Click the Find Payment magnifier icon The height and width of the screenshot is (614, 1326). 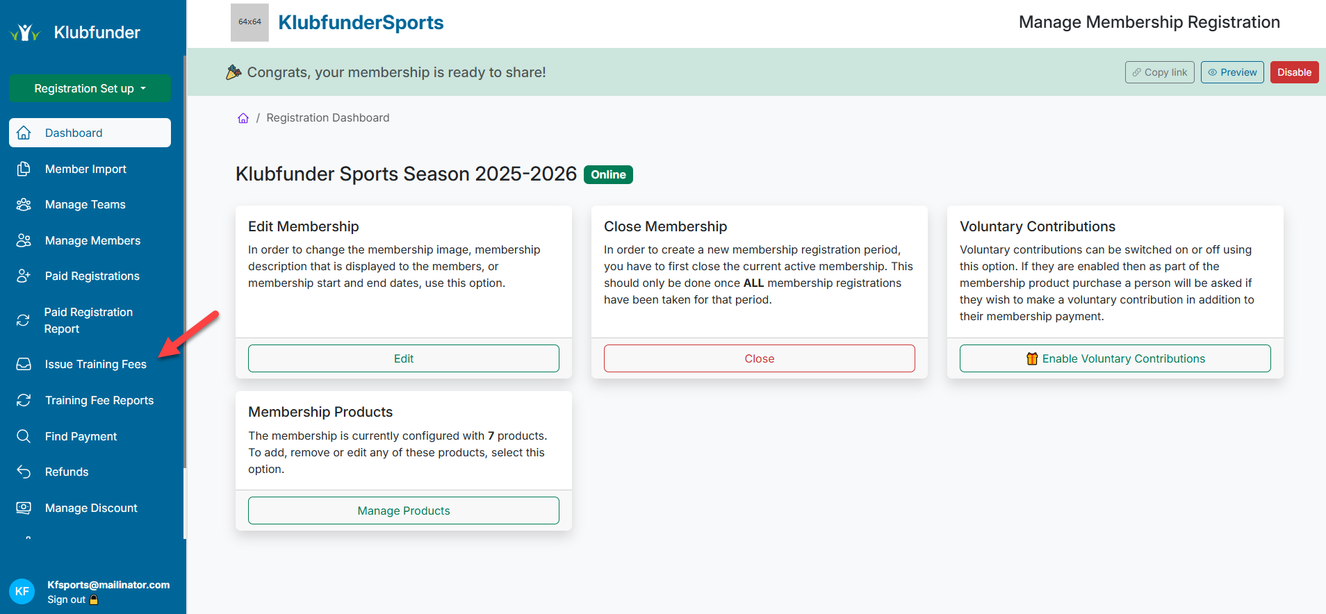point(24,436)
